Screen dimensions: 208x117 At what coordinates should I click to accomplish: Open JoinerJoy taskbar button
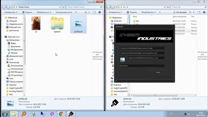coord(71,114)
